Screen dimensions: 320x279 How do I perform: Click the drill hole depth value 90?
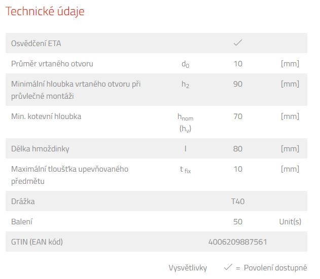237,84
